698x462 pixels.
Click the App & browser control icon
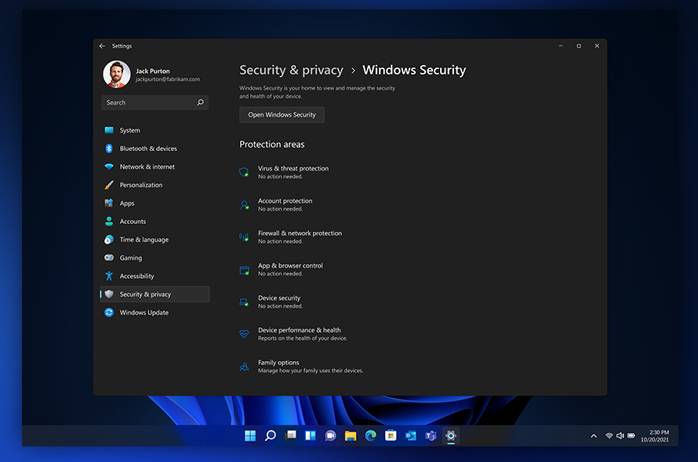tap(244, 269)
